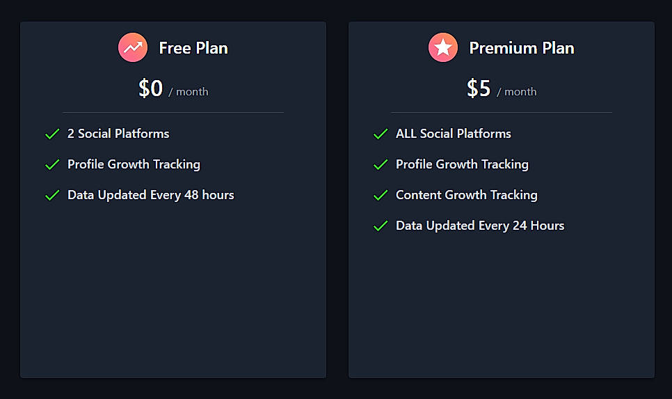This screenshot has width=672, height=399.
Task: Click Content Growth Tracking feature text
Action: click(x=467, y=195)
